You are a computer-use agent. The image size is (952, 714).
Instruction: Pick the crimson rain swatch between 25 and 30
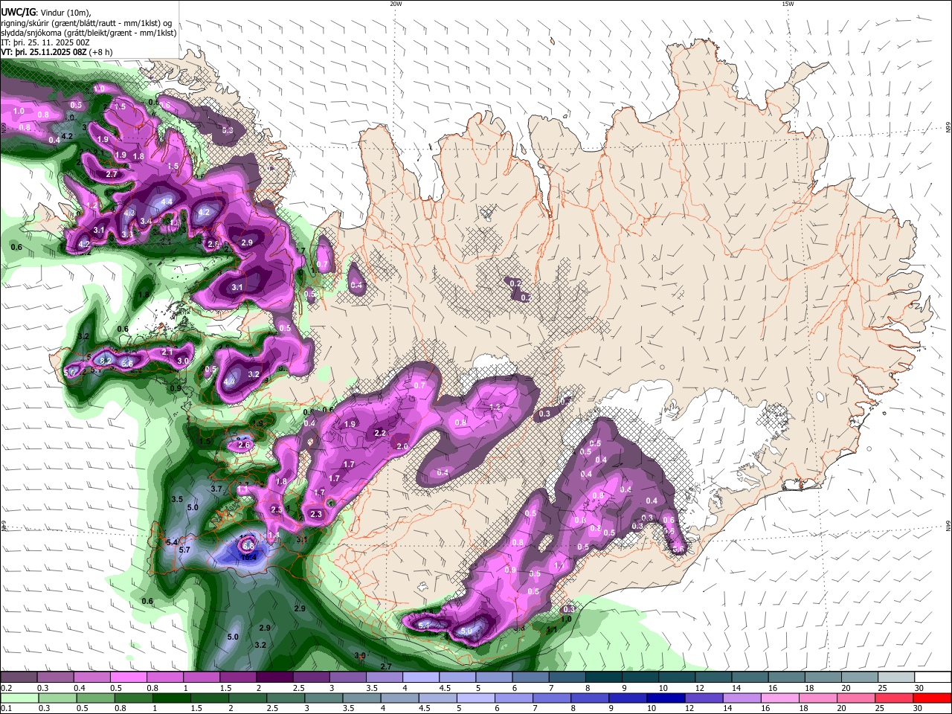(x=895, y=698)
